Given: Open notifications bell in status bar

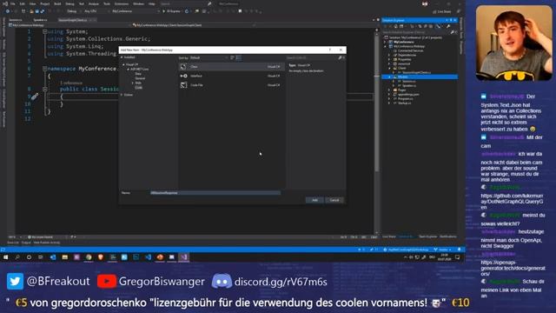Looking at the screenshot, I should pos(460,250).
